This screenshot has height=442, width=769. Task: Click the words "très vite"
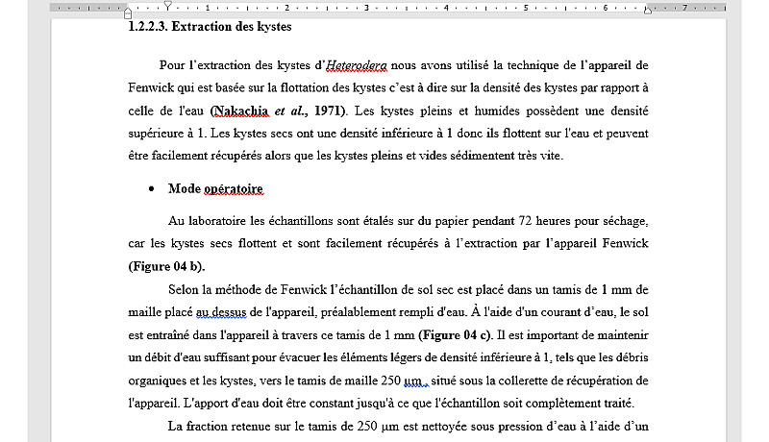tap(539, 156)
